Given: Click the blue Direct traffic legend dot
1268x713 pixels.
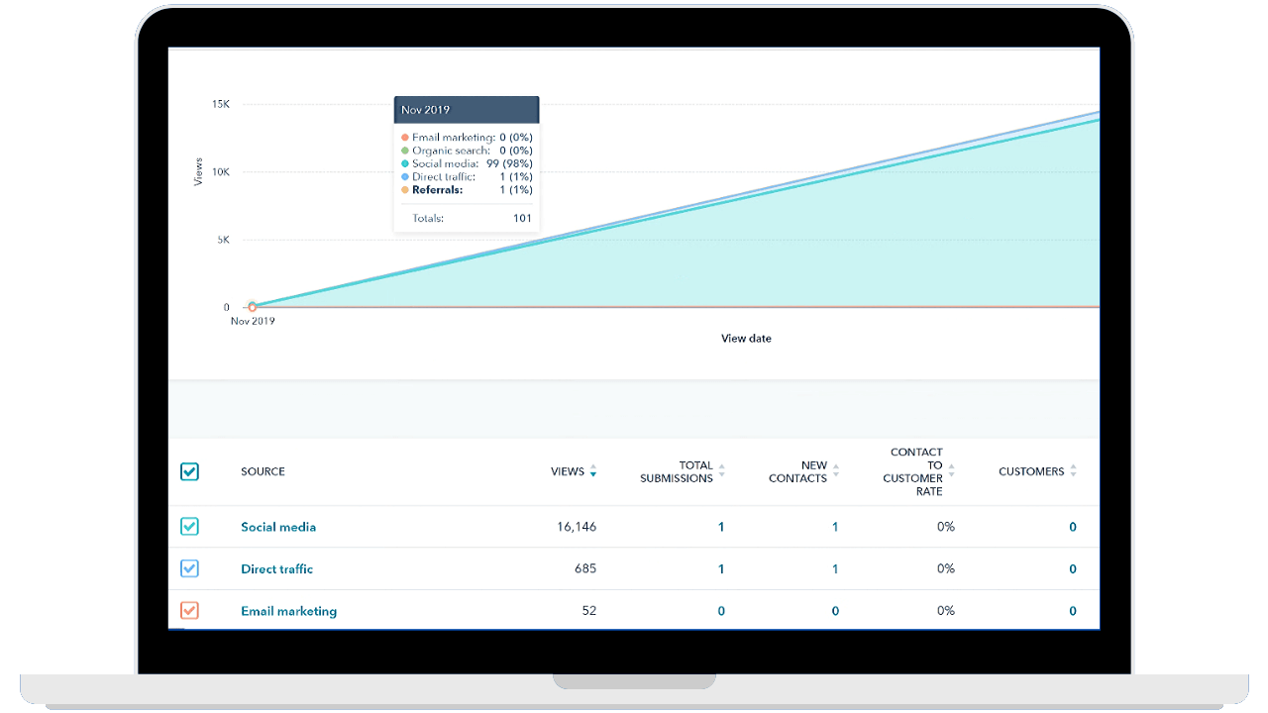Looking at the screenshot, I should [403, 176].
